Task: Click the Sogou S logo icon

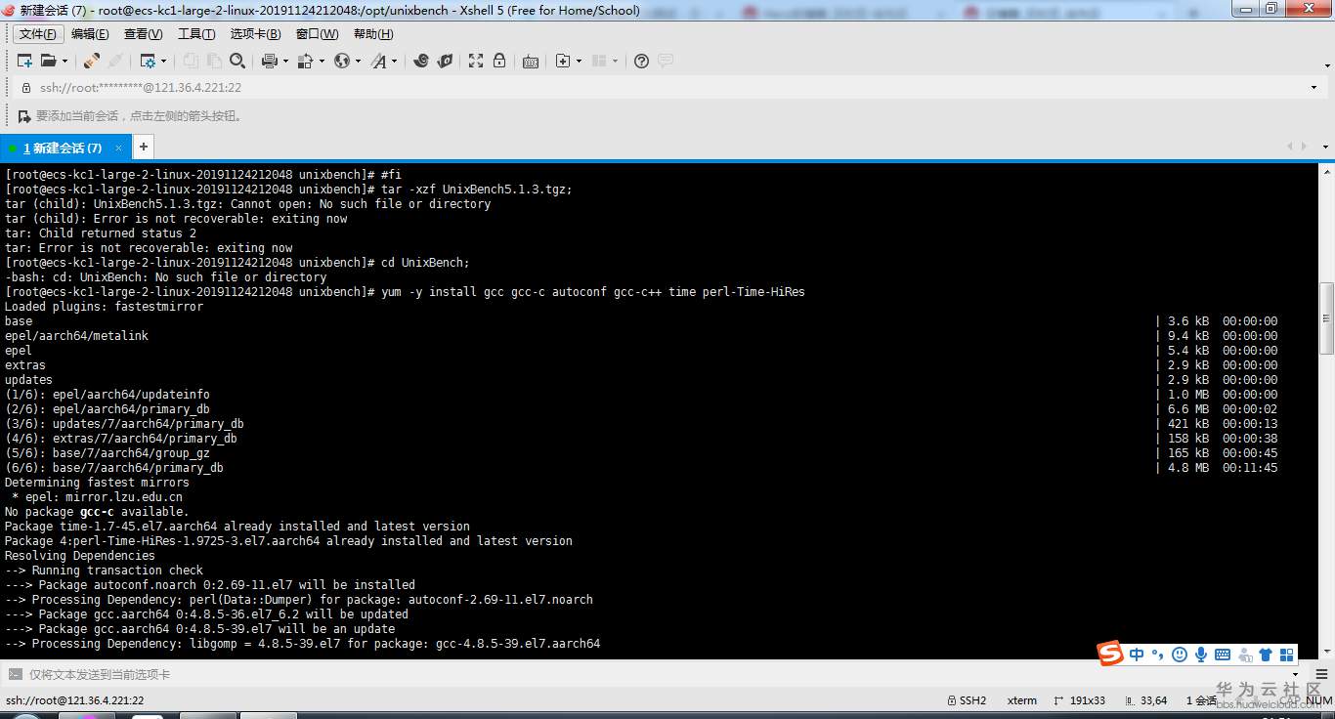Action: point(1110,654)
